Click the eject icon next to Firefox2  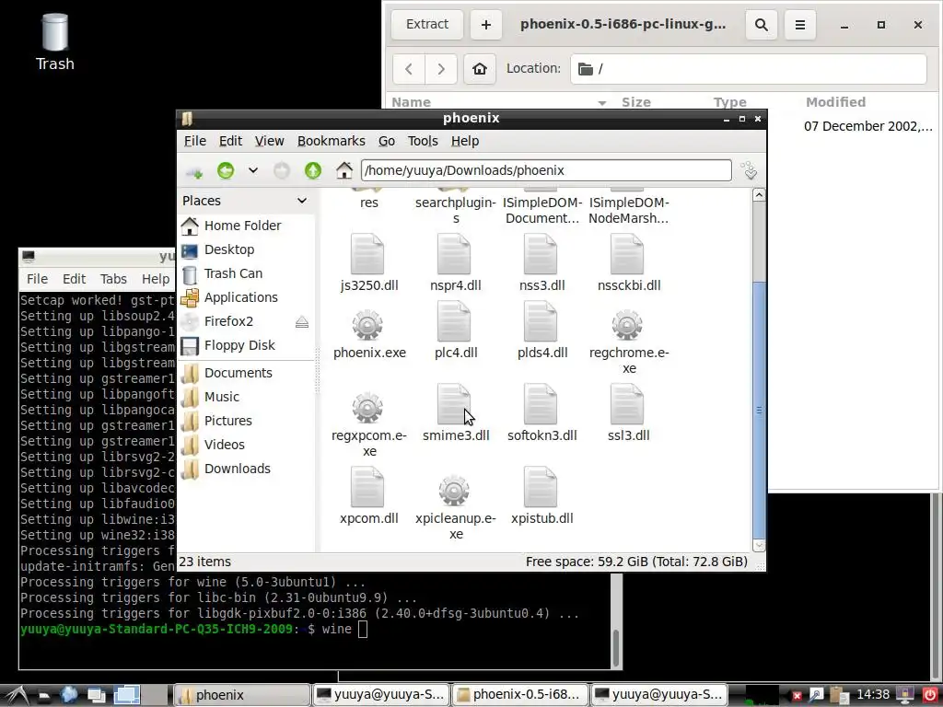pos(302,322)
